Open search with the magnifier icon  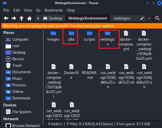tap(157, 18)
